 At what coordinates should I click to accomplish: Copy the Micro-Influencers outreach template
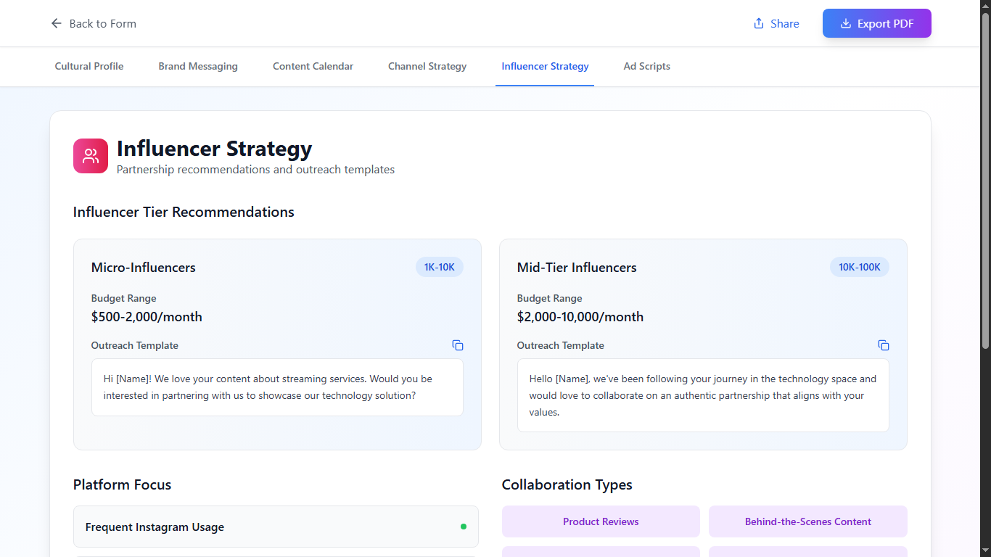click(458, 345)
